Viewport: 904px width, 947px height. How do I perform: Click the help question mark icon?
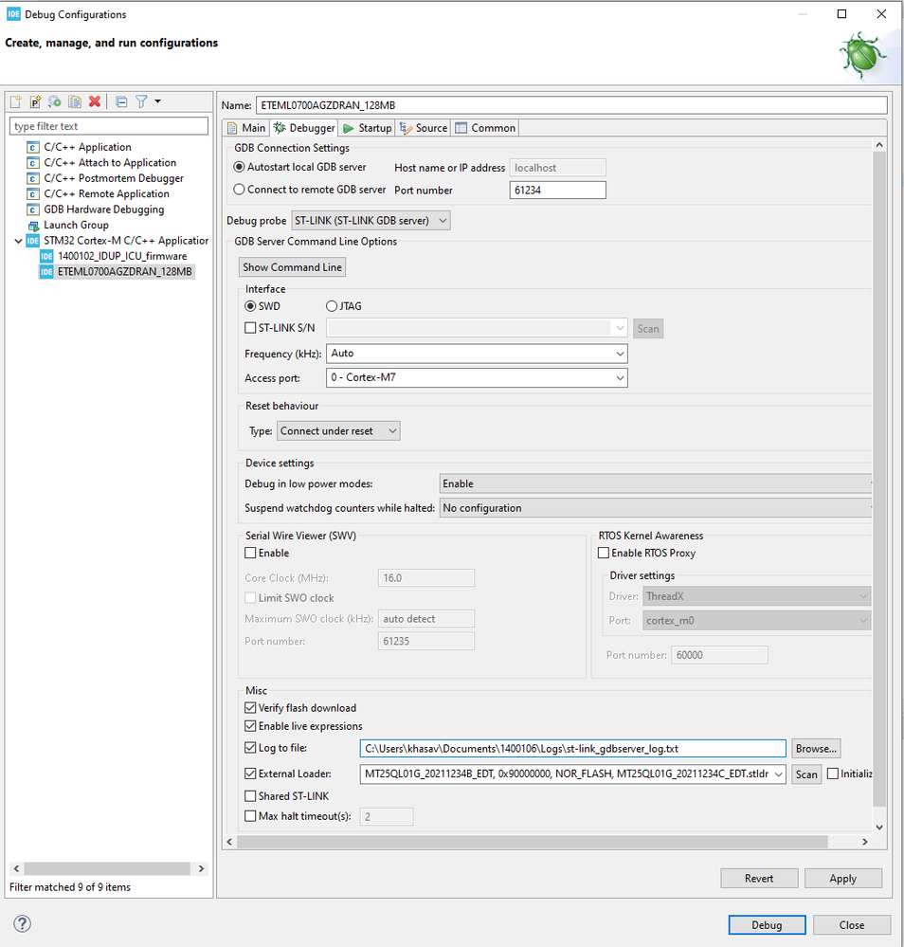point(23,923)
